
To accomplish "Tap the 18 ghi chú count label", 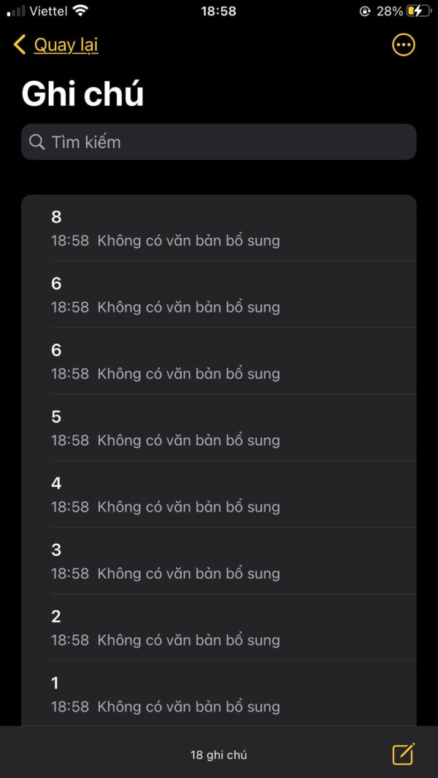I will point(218,755).
